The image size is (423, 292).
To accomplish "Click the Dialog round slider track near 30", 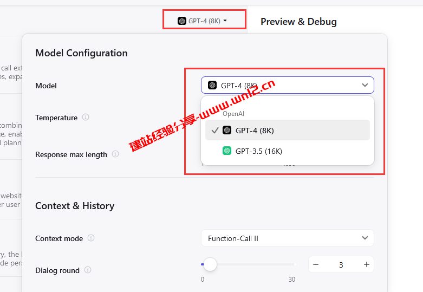I will pyautogui.click(x=290, y=264).
